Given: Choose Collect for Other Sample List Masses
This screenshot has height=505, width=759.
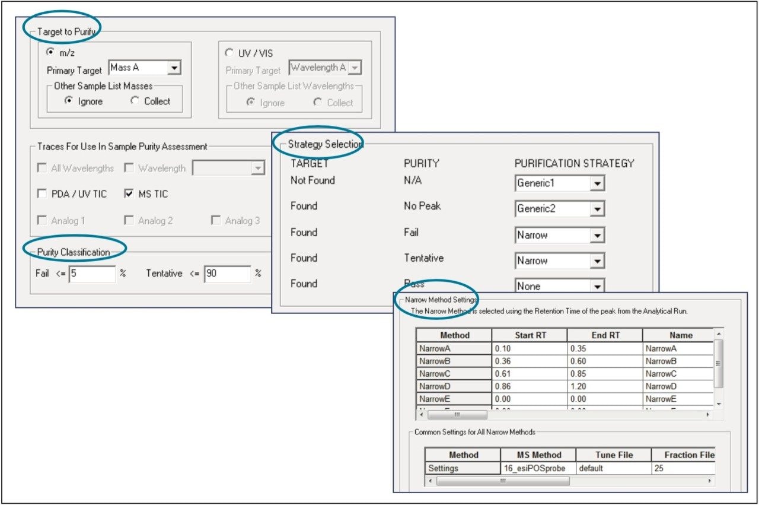Looking at the screenshot, I should pos(135,101).
